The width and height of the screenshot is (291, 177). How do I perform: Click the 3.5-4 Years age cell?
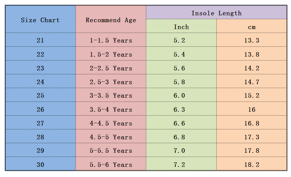coord(111,110)
